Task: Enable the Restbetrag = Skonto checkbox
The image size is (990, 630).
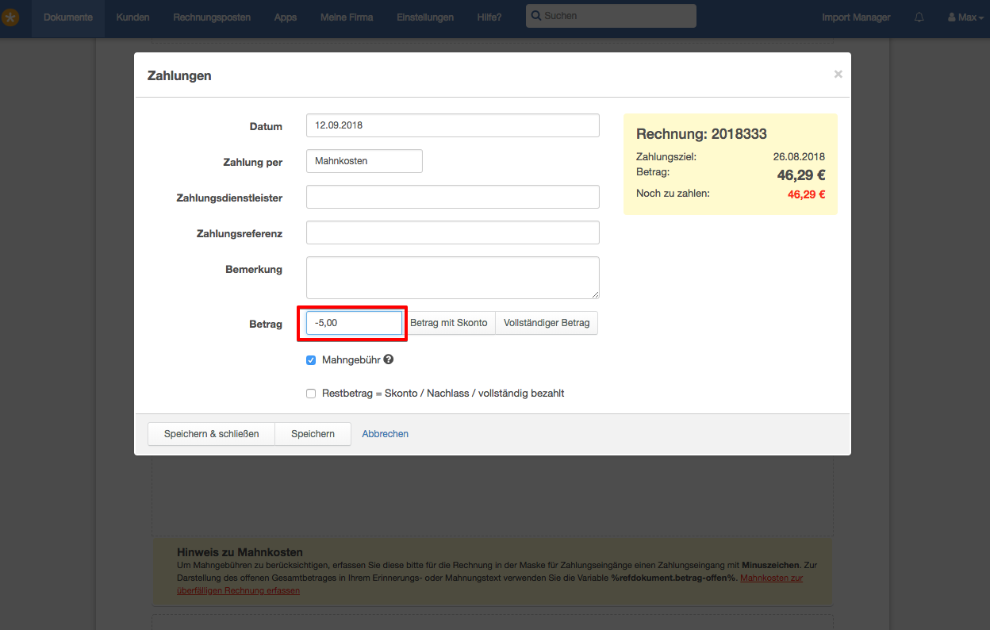Action: point(311,394)
